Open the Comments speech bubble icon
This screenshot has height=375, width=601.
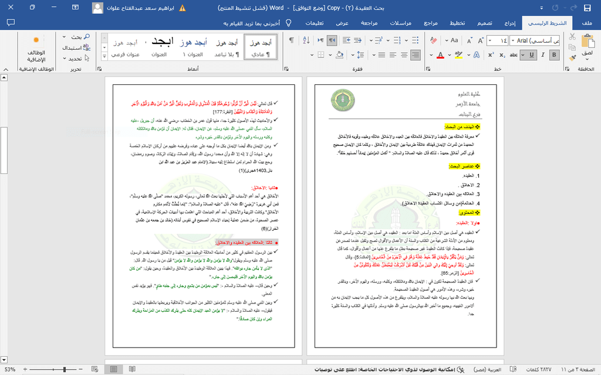pos(11,23)
